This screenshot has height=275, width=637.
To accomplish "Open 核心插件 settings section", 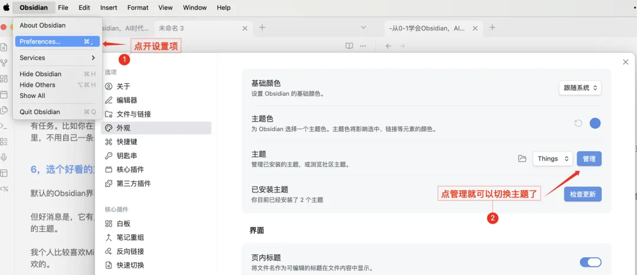I will coord(156,169).
